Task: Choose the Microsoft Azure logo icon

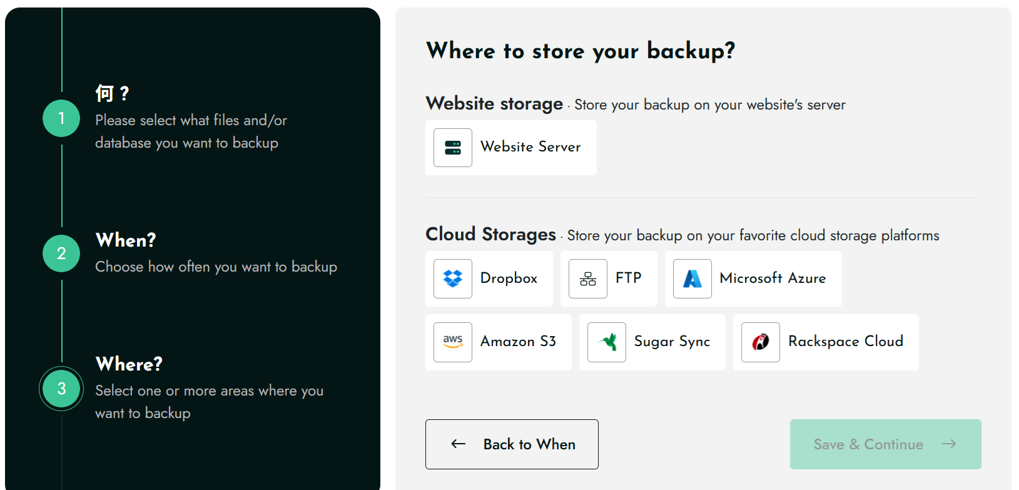Action: click(x=692, y=278)
